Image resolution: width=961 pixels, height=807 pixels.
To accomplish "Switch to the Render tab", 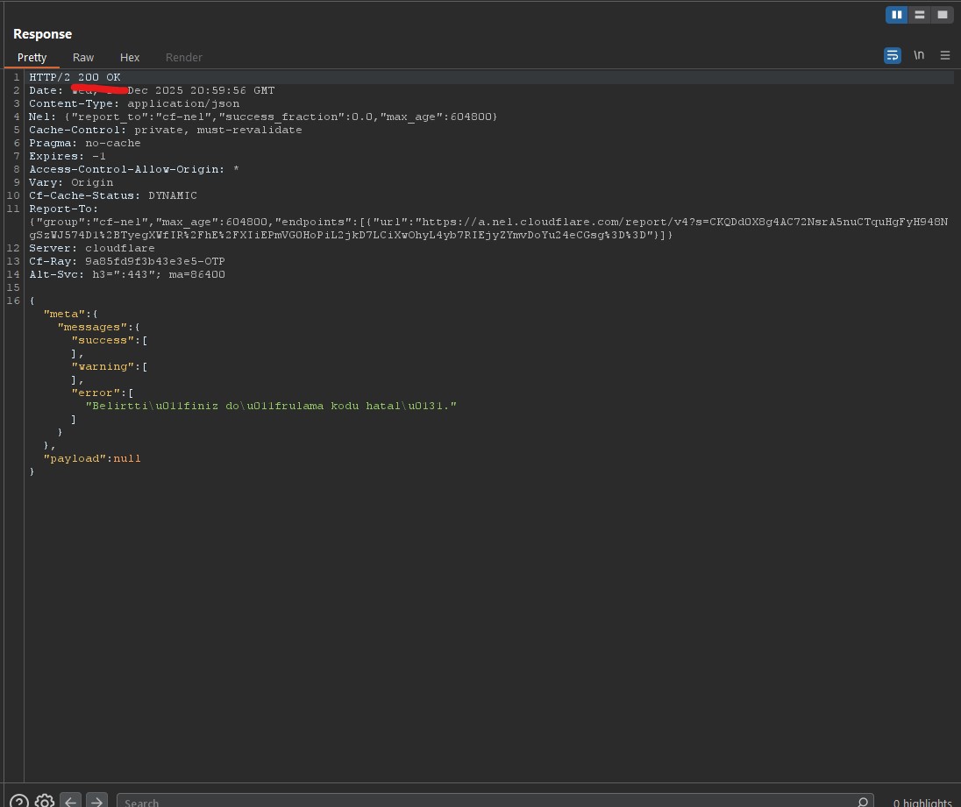I will pos(184,57).
